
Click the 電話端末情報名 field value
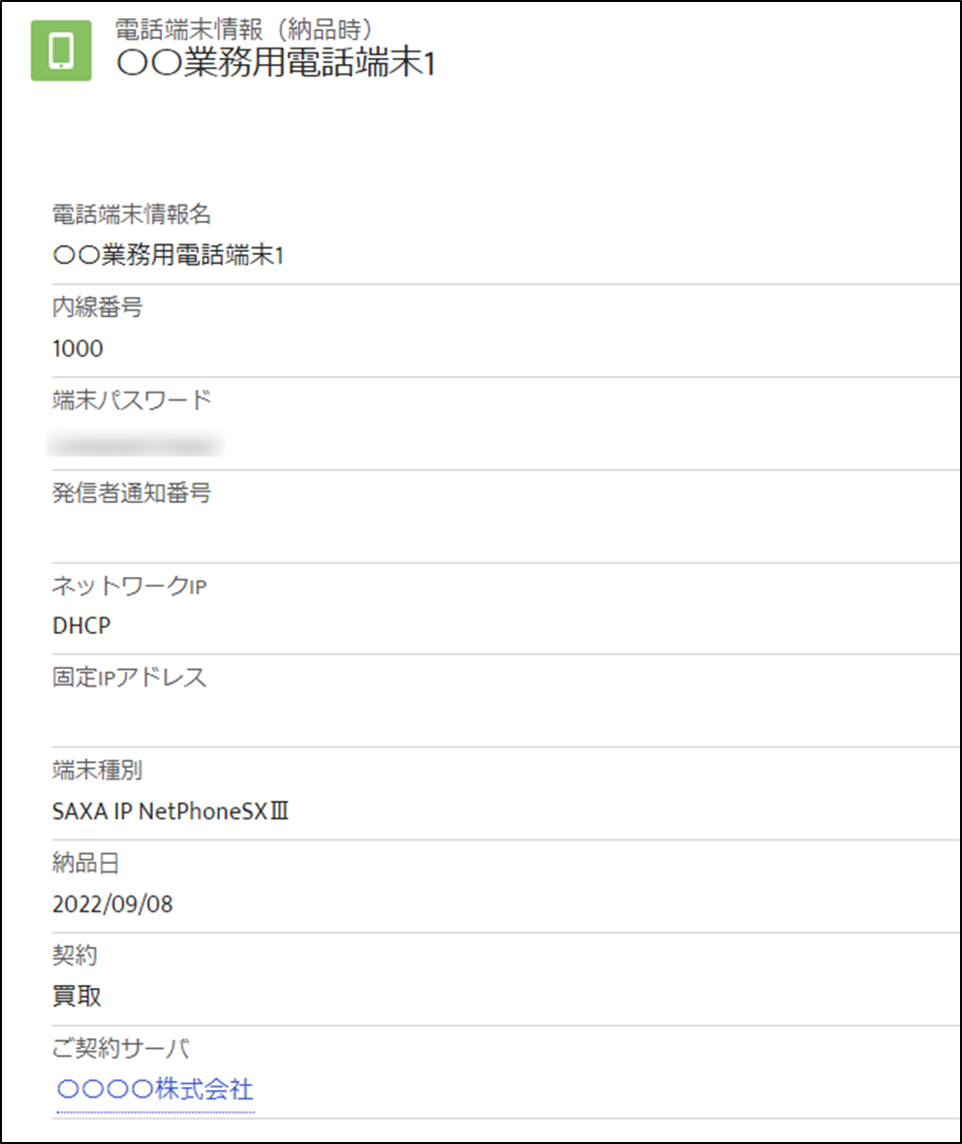click(169, 255)
